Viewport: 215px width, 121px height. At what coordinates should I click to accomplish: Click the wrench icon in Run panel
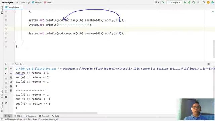6,73
